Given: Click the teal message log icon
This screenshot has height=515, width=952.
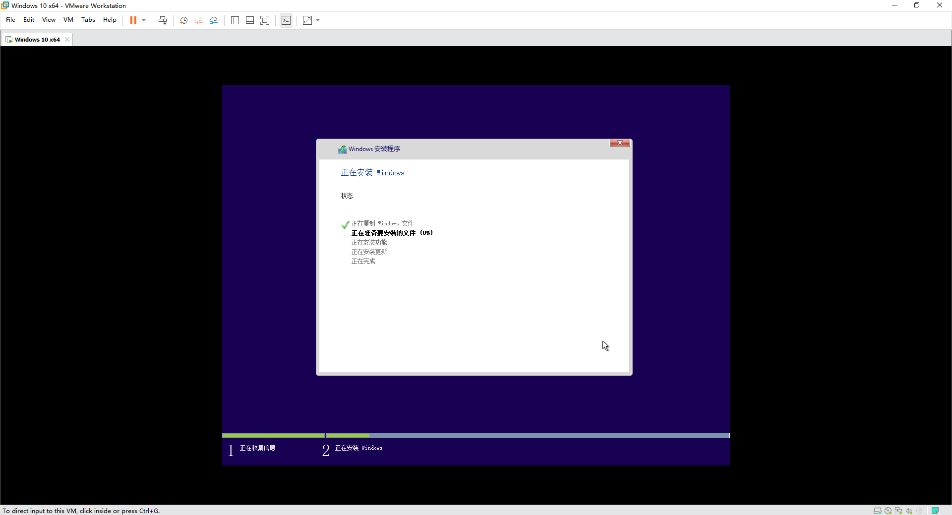Looking at the screenshot, I should (935, 511).
